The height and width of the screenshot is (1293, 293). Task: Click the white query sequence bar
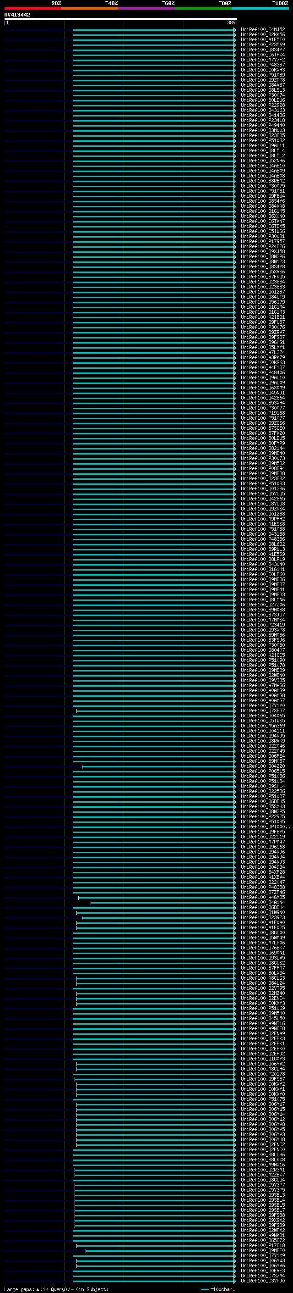click(x=121, y=18)
